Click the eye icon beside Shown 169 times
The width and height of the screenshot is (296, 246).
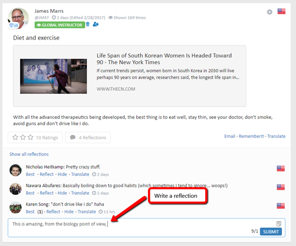pos(111,18)
